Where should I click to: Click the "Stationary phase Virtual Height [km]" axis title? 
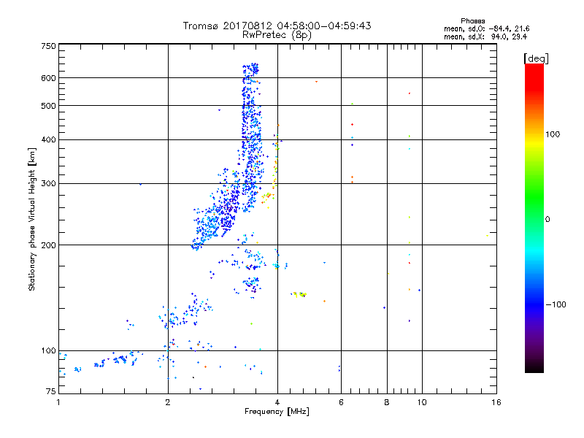(32, 219)
